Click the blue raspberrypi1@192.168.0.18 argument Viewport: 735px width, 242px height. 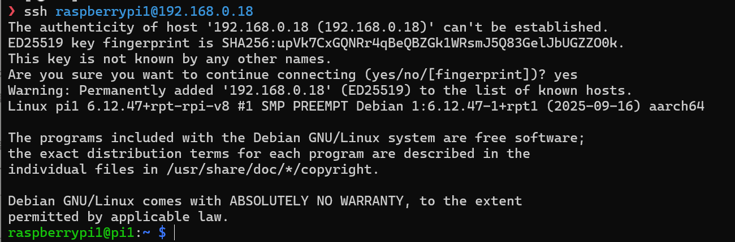pos(154,11)
